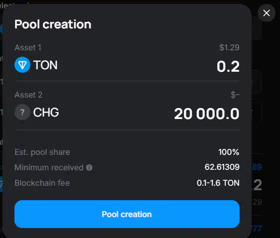Click the Asset 2 label

[28, 95]
